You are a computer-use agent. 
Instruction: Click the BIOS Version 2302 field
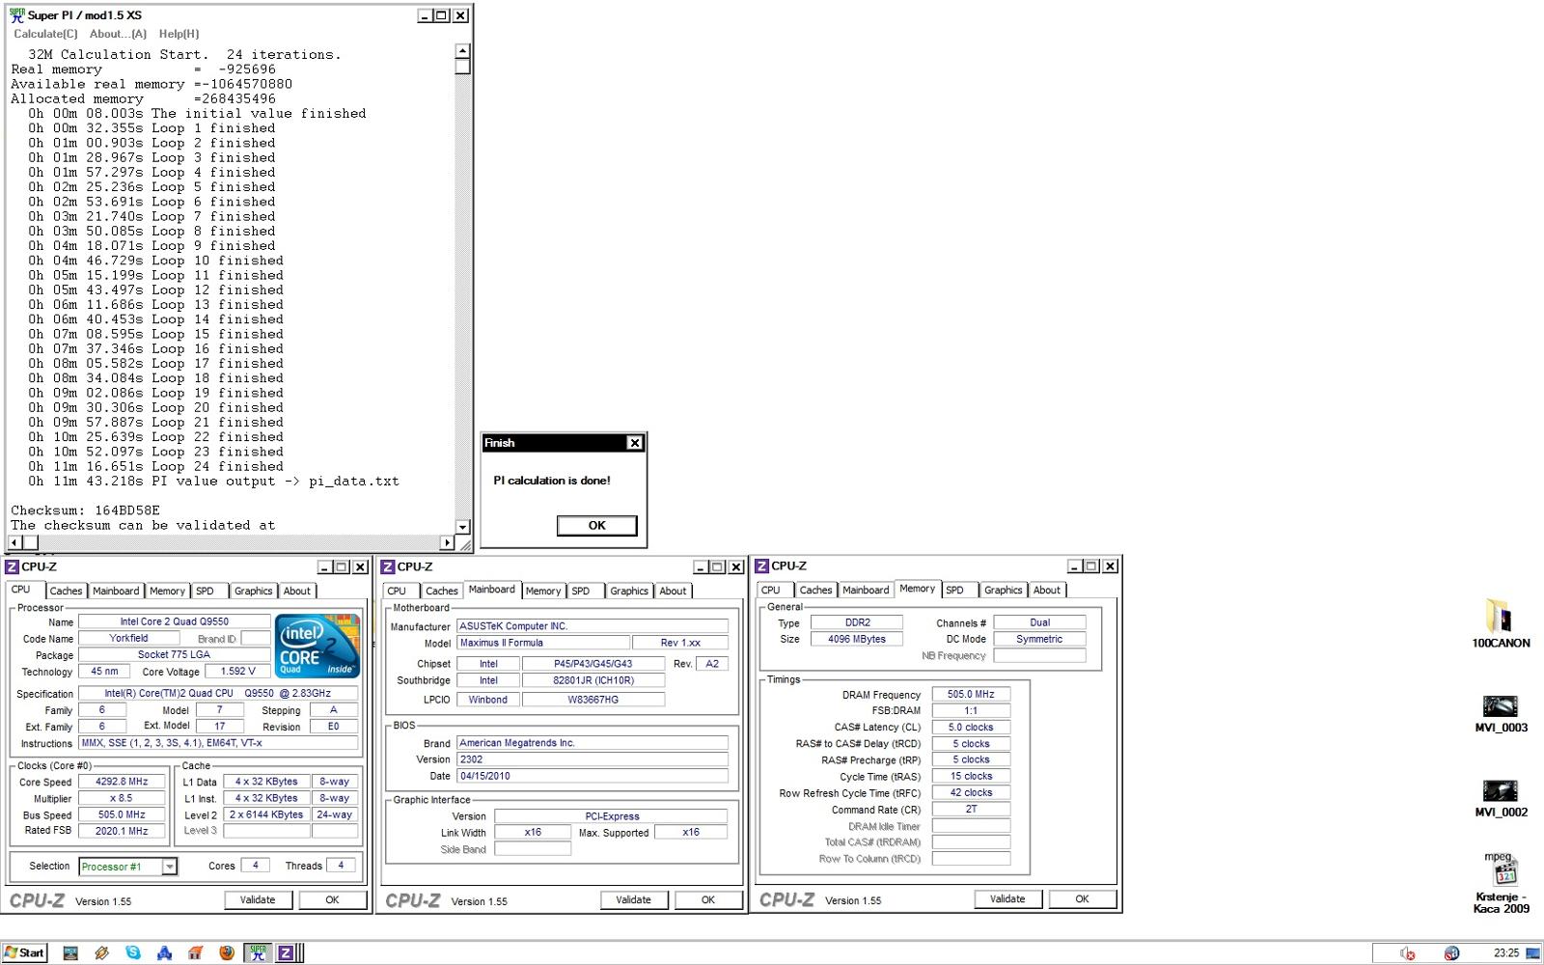click(x=593, y=759)
